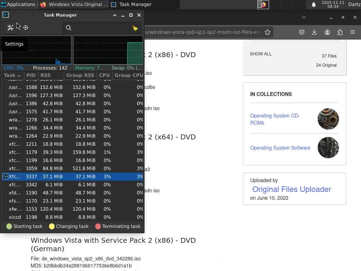Click the gears collection thumbnail
The width and height of the screenshot is (361, 271).
[x=328, y=119]
